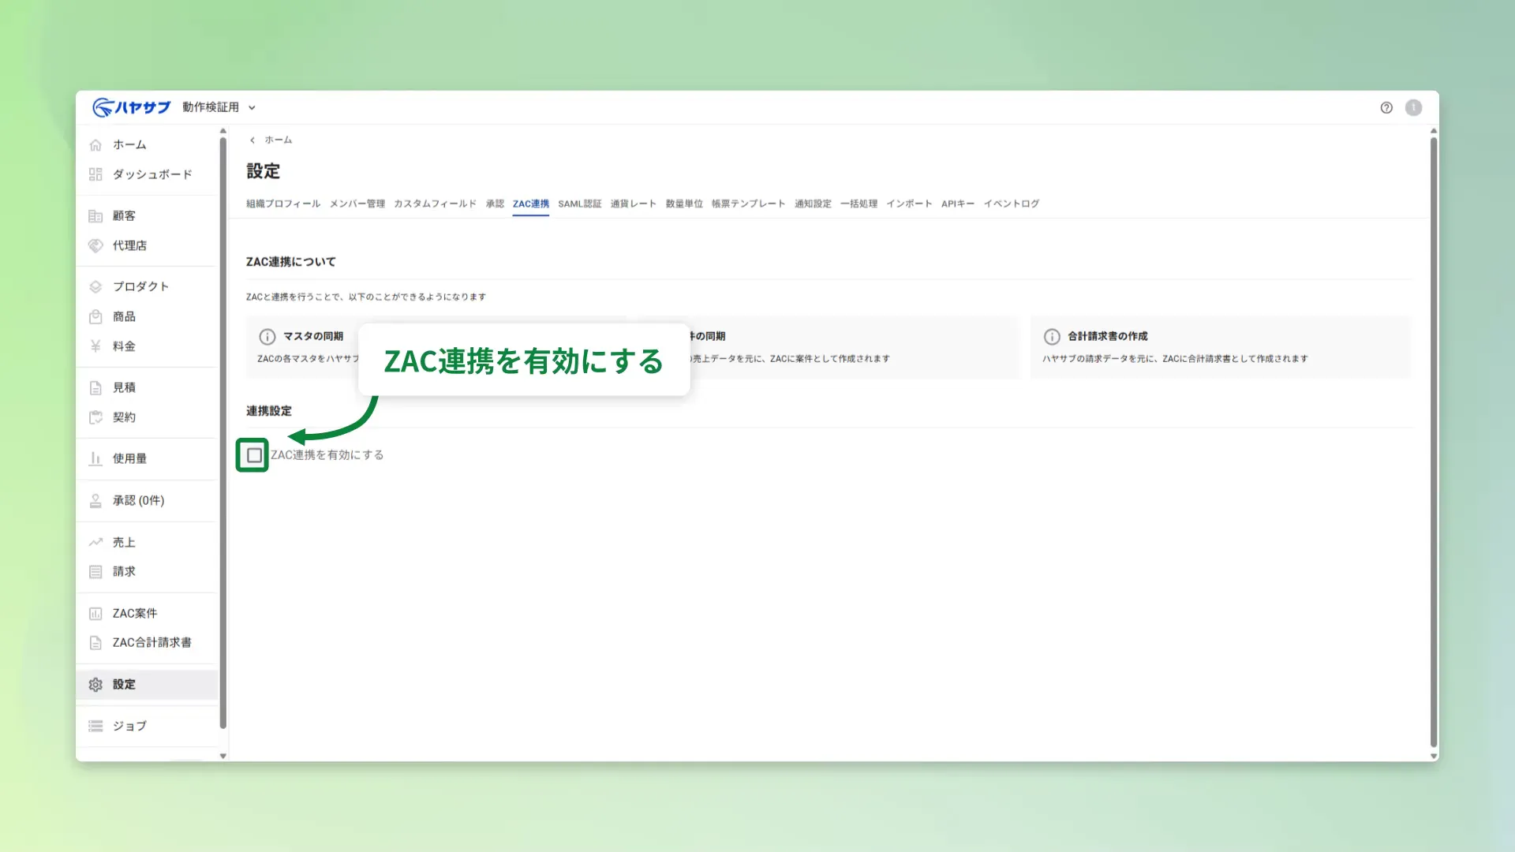Click the ZAC案件 chart icon
Viewport: 1515px width, 852px height.
click(95, 613)
